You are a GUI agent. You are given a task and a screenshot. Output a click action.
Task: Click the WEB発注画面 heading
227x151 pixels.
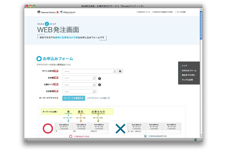click(x=58, y=30)
